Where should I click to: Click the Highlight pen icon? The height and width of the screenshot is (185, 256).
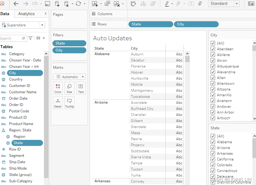(x=167, y=4)
